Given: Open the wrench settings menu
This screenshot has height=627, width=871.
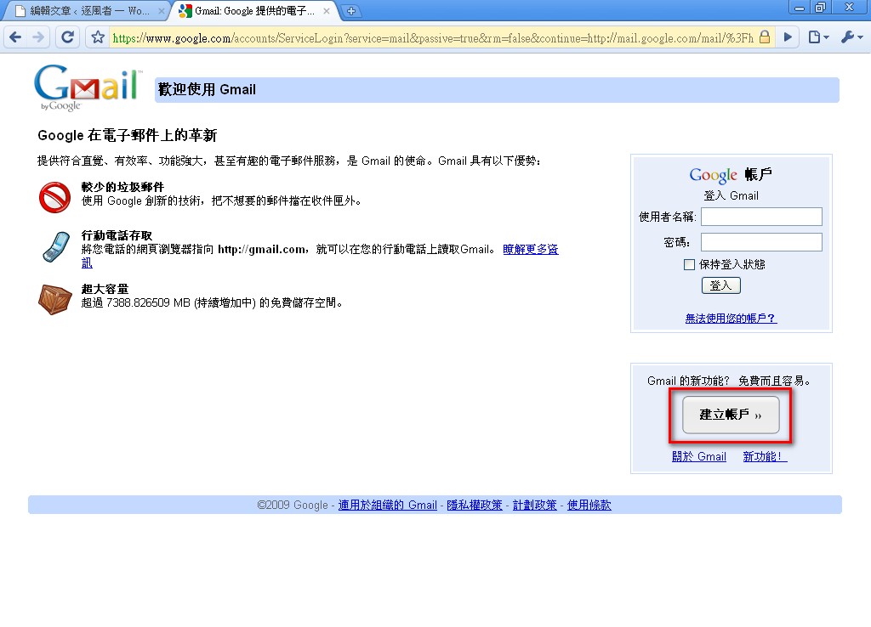Looking at the screenshot, I should pyautogui.click(x=851, y=37).
